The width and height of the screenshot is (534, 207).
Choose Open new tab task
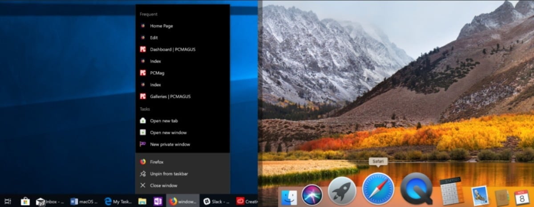182,121
